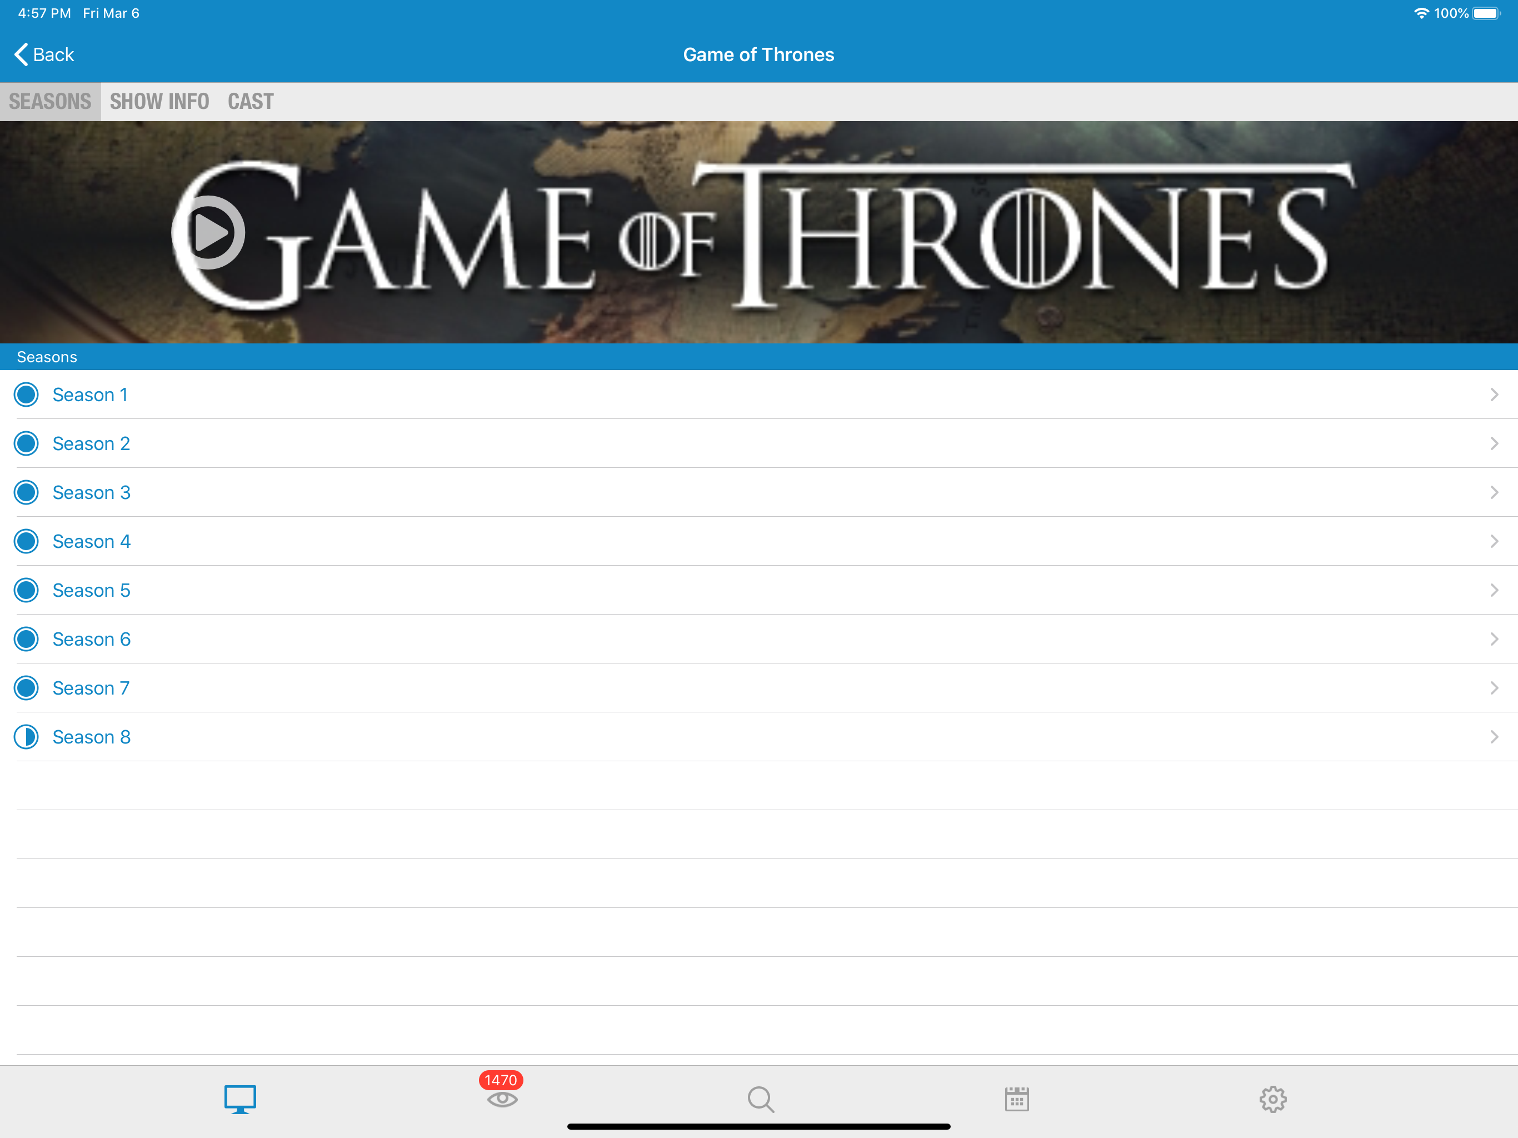The image size is (1518, 1138).
Task: Expand Season 1 using its chevron
Action: point(1494,395)
